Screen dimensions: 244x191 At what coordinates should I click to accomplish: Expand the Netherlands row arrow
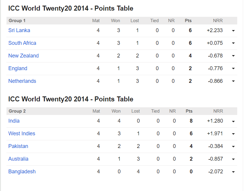(x=233, y=81)
